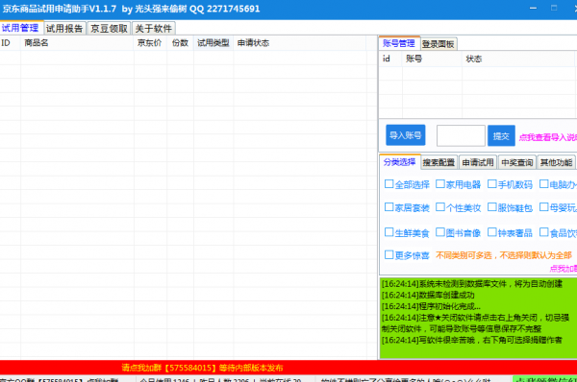Click the 试用类型 column header
577x382 pixels.
[213, 43]
